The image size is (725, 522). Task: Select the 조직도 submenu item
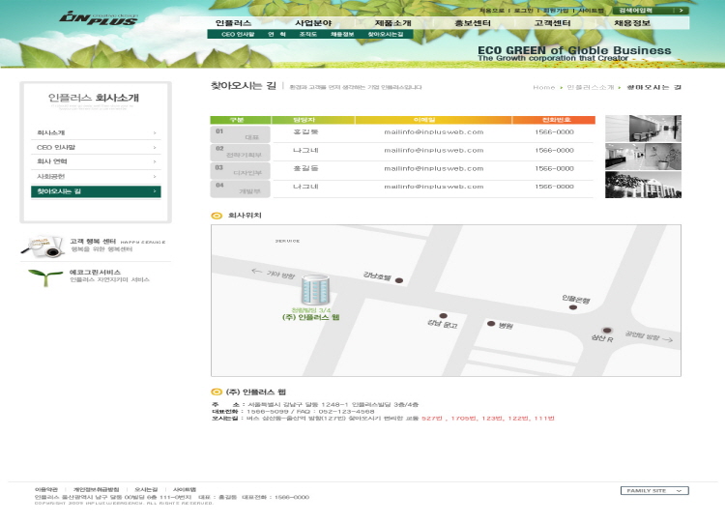click(x=308, y=34)
